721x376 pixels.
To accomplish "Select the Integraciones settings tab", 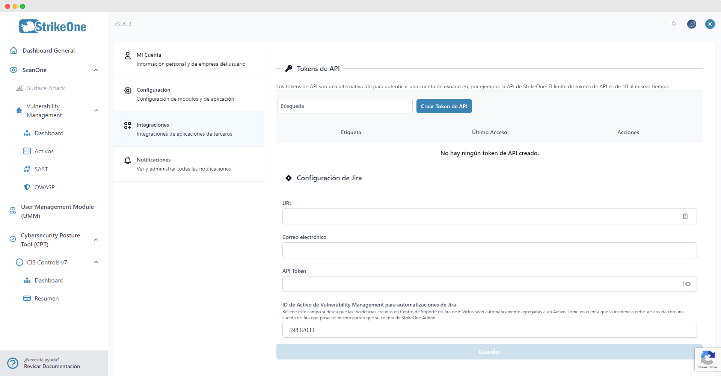I will [189, 129].
